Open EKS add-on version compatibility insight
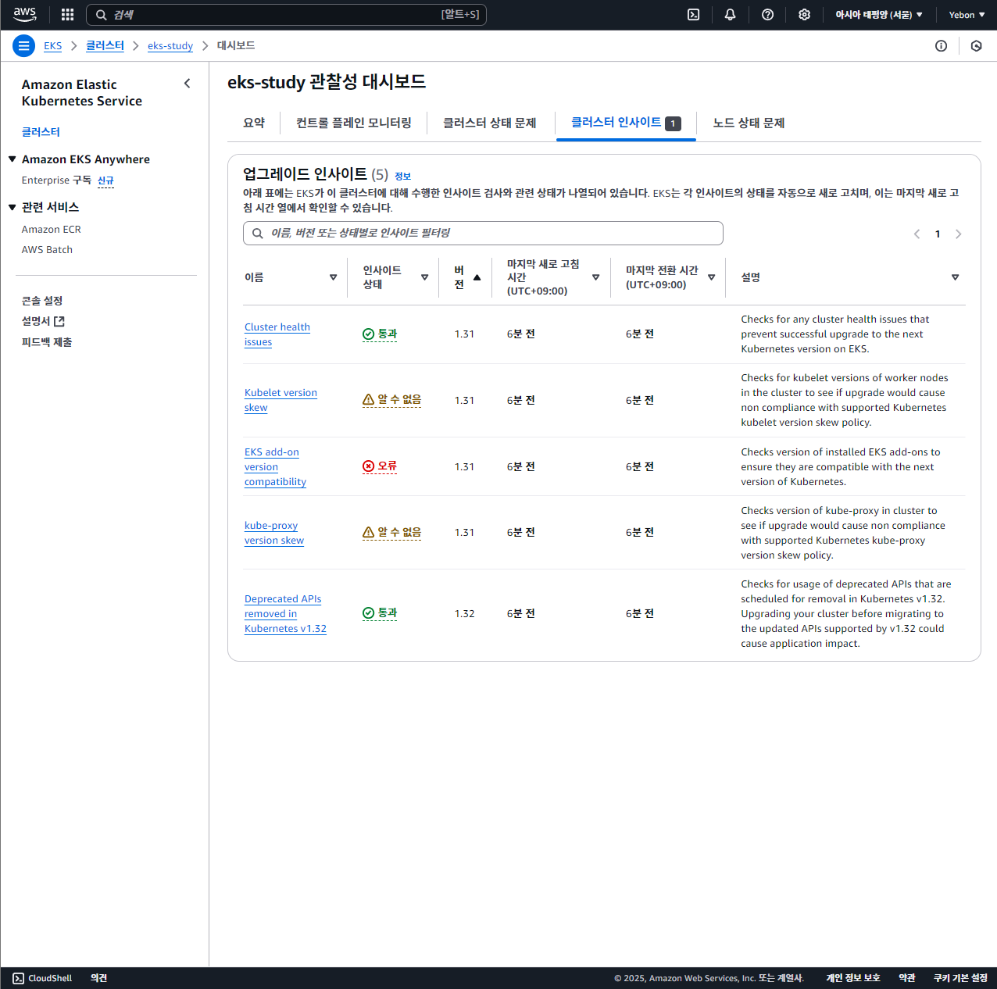 (275, 466)
